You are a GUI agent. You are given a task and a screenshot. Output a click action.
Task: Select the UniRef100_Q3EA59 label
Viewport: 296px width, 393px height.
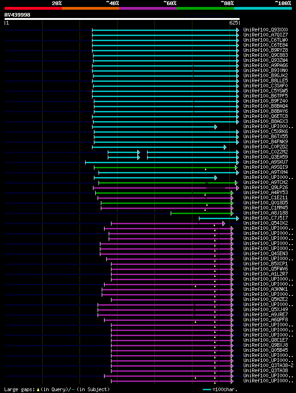click(265, 157)
